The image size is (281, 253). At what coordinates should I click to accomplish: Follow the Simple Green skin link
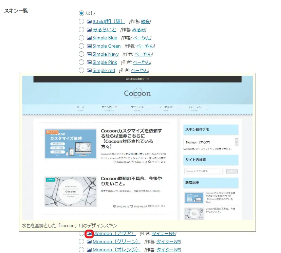pos(107,46)
